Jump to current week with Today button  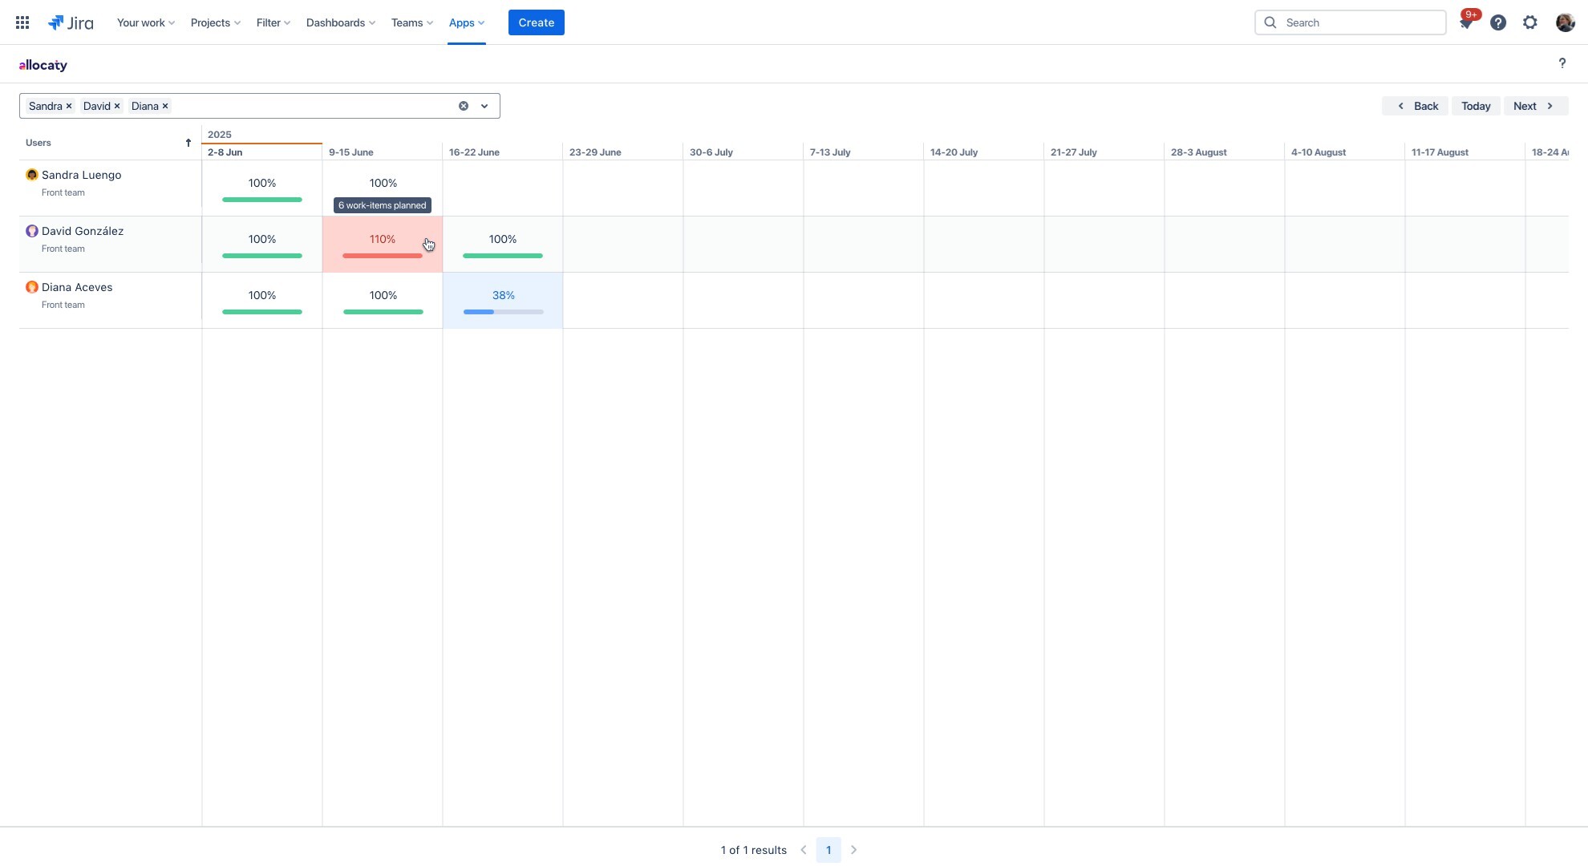[x=1476, y=105]
